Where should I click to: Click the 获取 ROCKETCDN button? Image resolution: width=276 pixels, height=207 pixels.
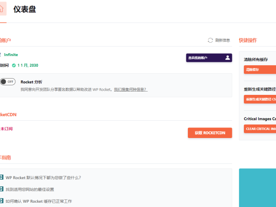coord(210,133)
